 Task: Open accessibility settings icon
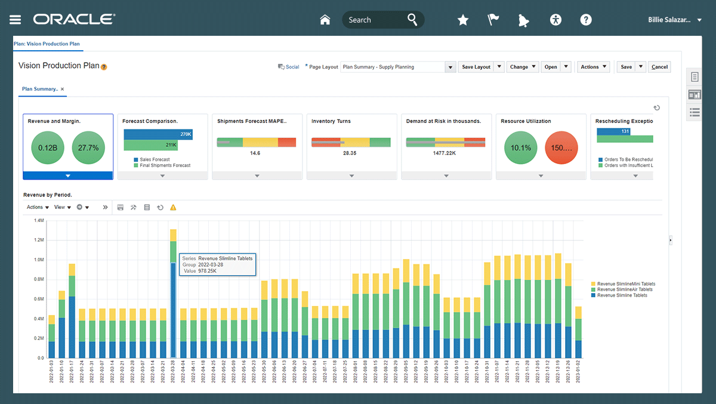pyautogui.click(x=555, y=20)
